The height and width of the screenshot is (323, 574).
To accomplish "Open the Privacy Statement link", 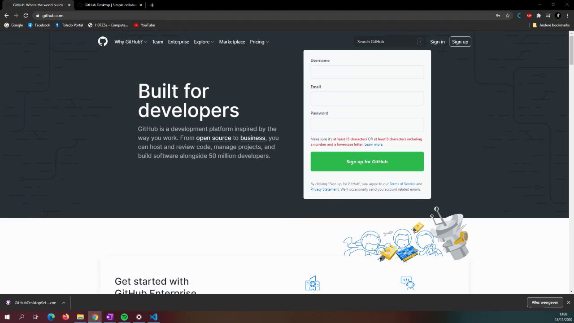I will (x=324, y=189).
